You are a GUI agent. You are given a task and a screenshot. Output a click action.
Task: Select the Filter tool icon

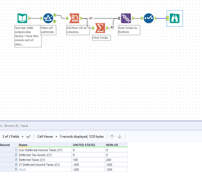[48, 18]
